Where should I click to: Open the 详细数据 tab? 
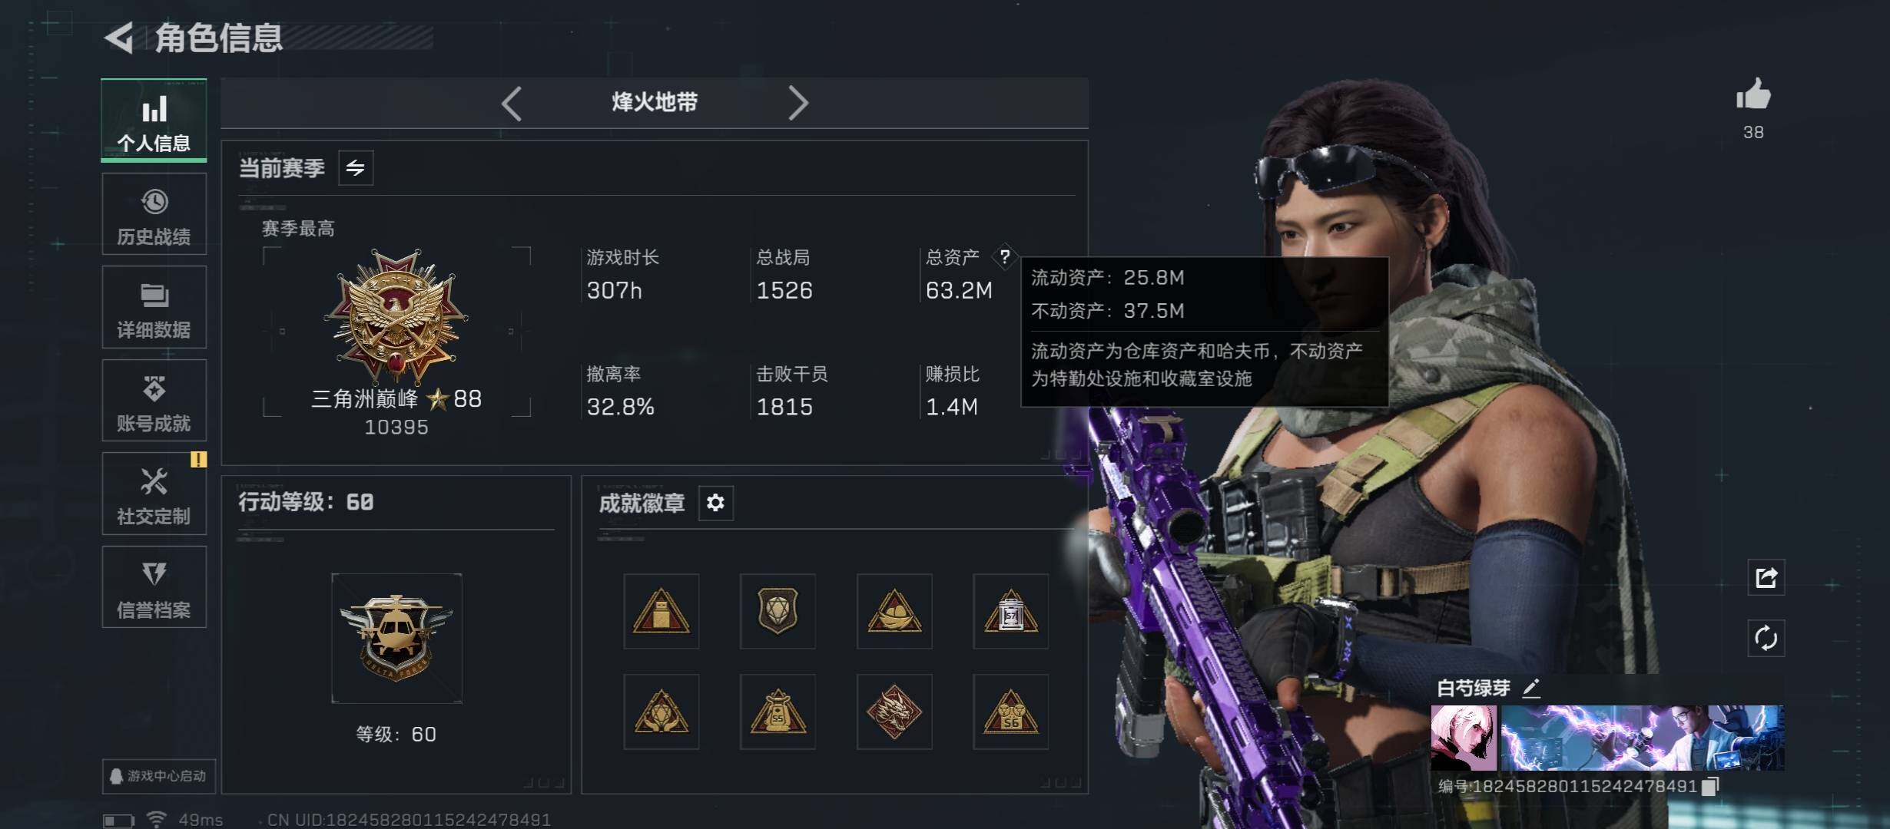tap(154, 307)
